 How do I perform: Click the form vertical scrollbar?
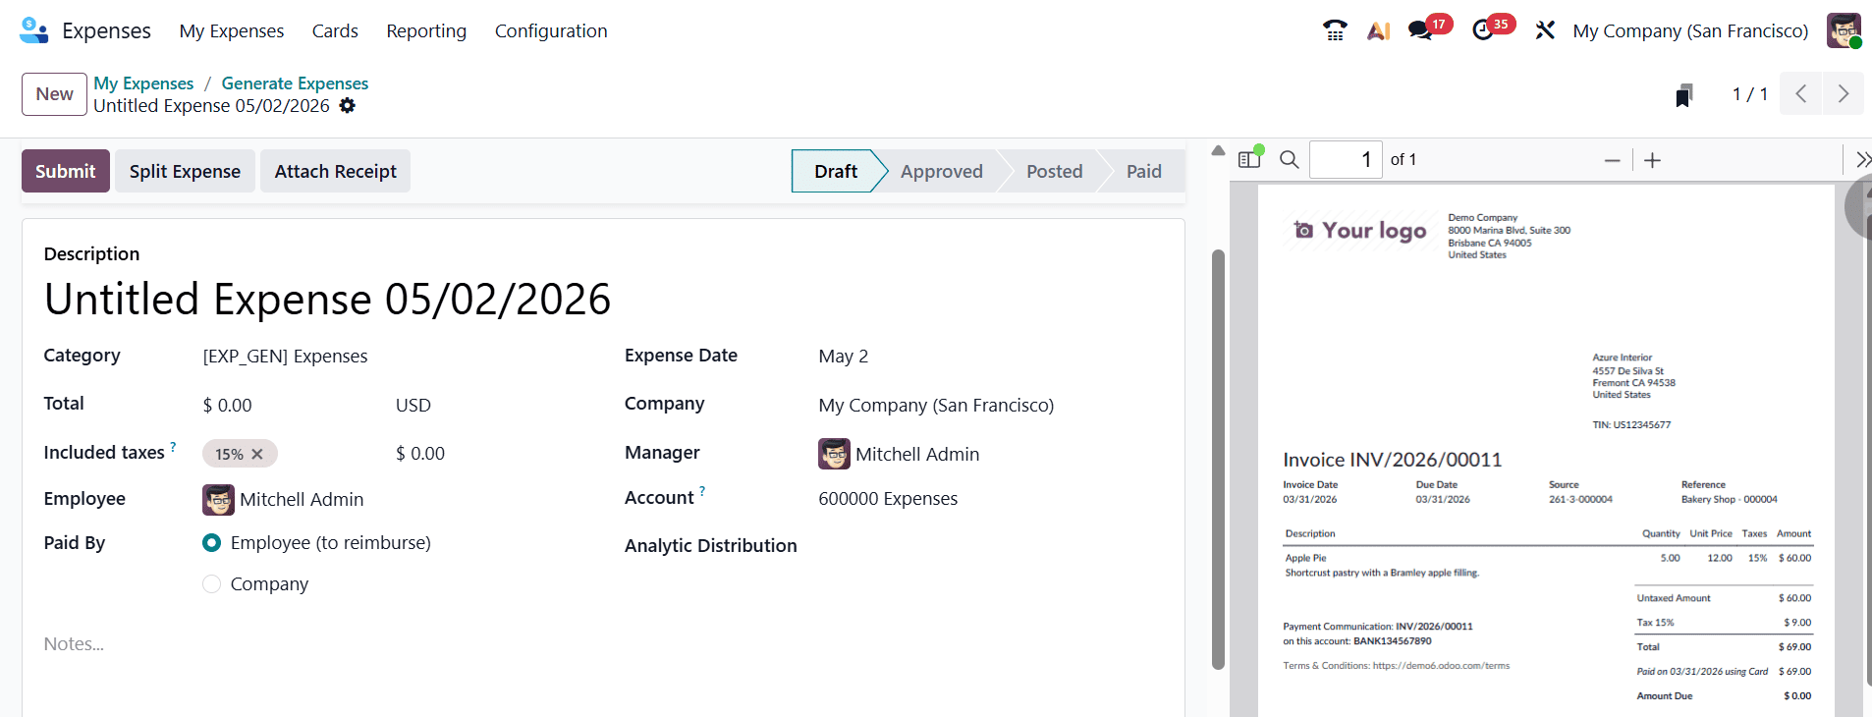click(1218, 459)
